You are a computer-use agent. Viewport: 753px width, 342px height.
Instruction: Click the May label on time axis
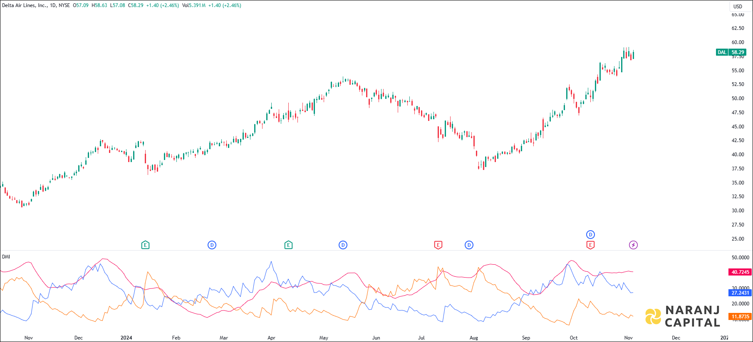(324, 338)
